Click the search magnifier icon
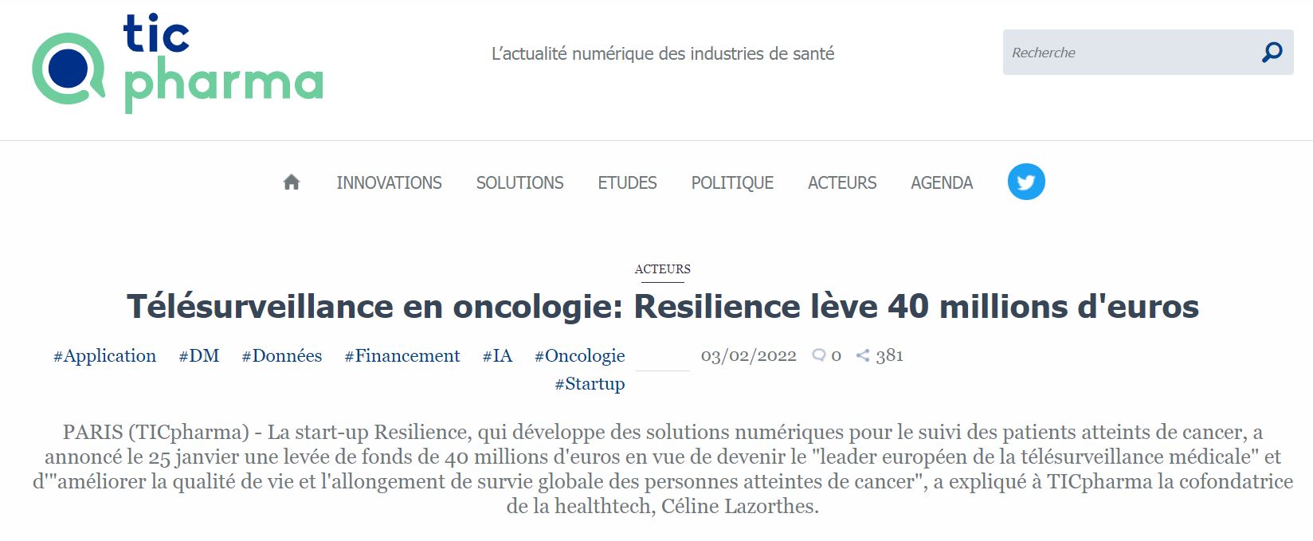This screenshot has width=1313, height=541. (1272, 53)
